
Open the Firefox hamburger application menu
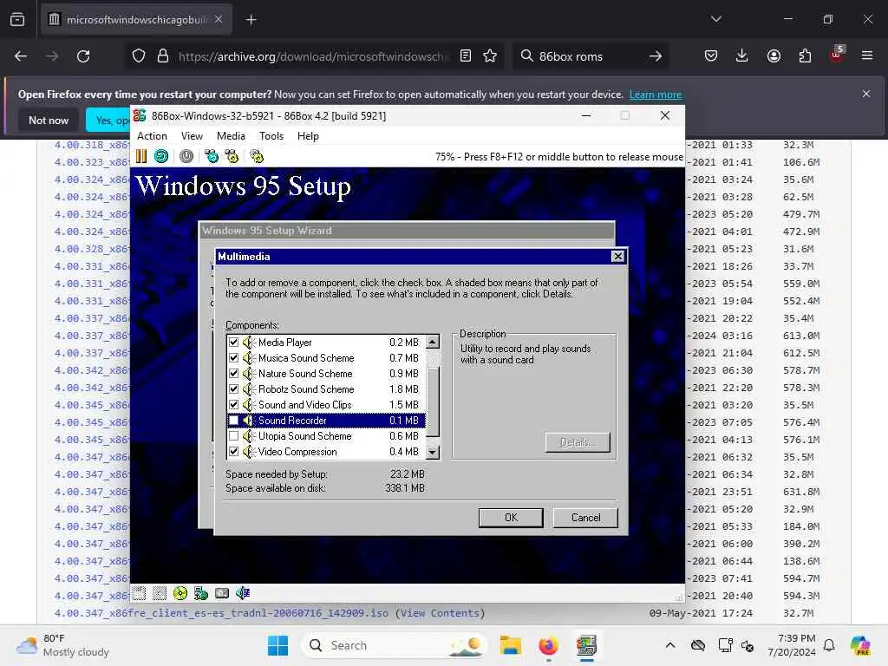(867, 56)
